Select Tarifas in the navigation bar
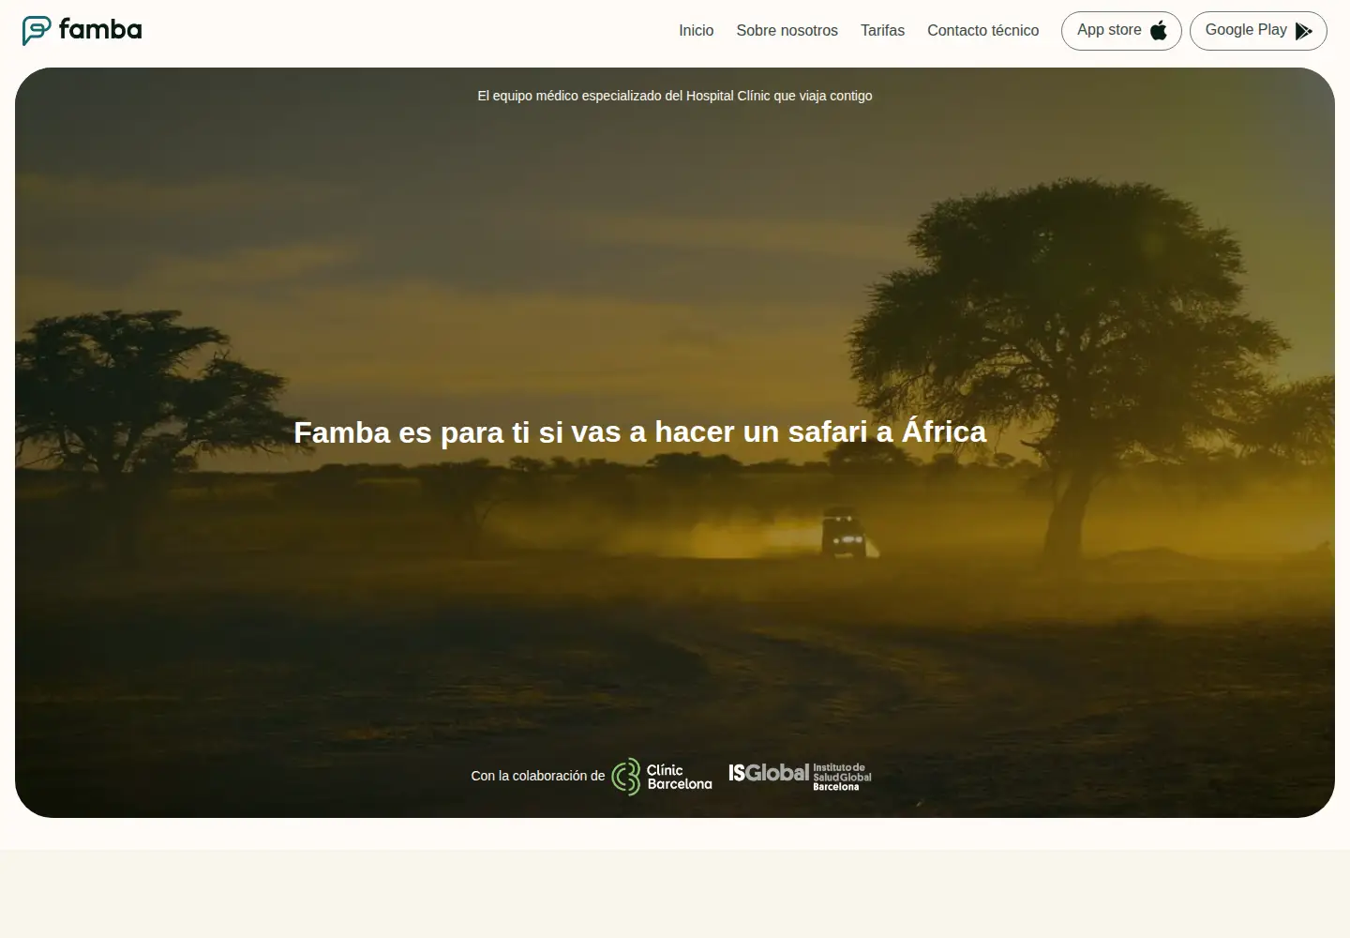Viewport: 1350px width, 938px height. [883, 31]
